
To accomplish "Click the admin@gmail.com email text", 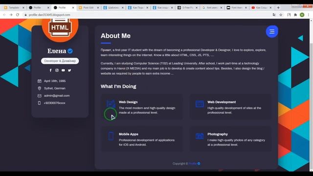I will [x=57, y=96].
